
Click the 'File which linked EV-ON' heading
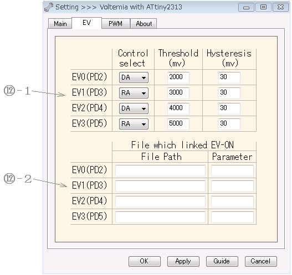(182, 145)
